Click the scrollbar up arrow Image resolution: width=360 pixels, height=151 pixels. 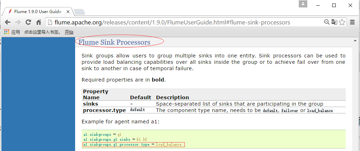(x=355, y=40)
